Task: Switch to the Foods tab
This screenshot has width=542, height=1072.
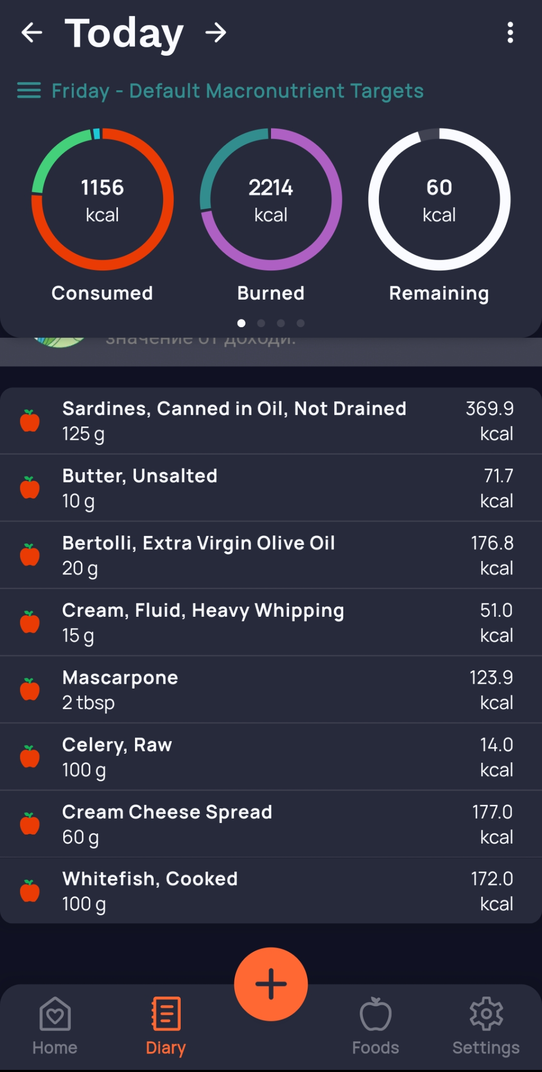Action: 375,1026
